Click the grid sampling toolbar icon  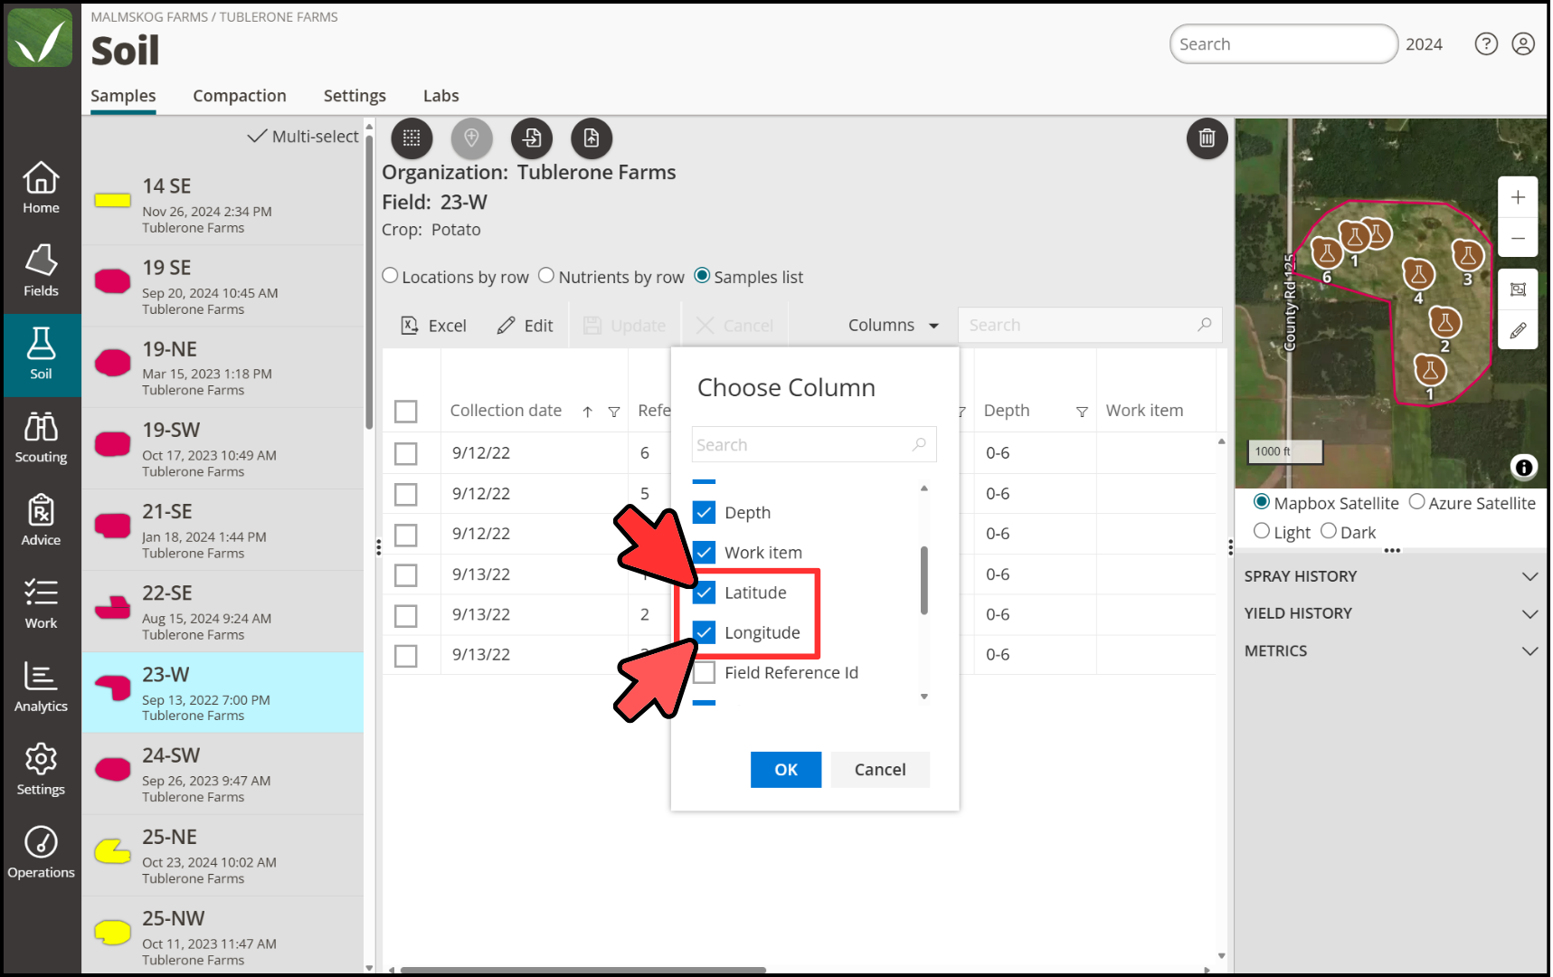(412, 138)
